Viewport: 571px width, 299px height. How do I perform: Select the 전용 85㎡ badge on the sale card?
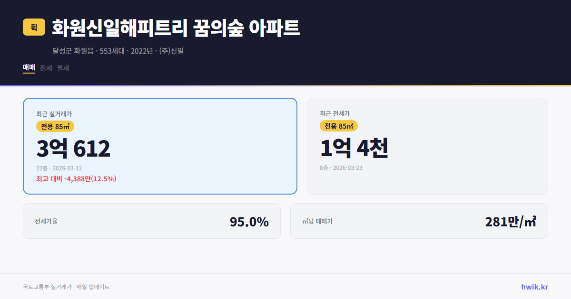(x=53, y=126)
